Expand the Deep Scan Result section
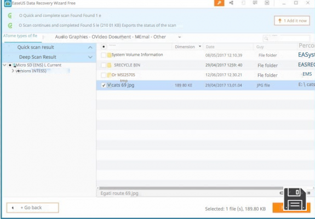 pos(90,57)
